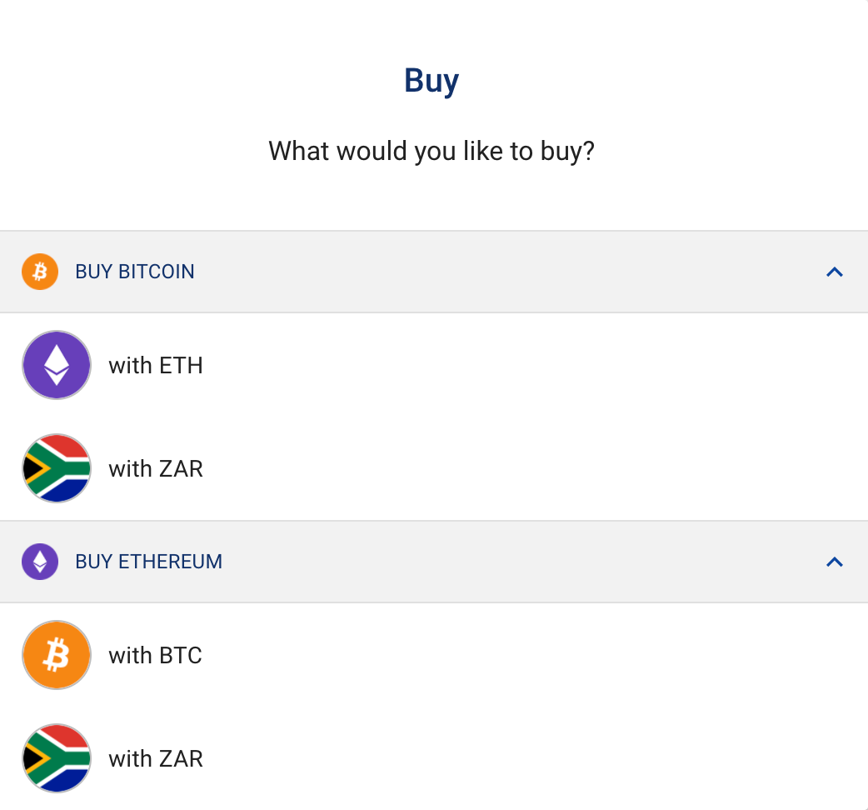
Task: Click empty middle of the Buy Bitcoin header bar
Action: (500, 272)
